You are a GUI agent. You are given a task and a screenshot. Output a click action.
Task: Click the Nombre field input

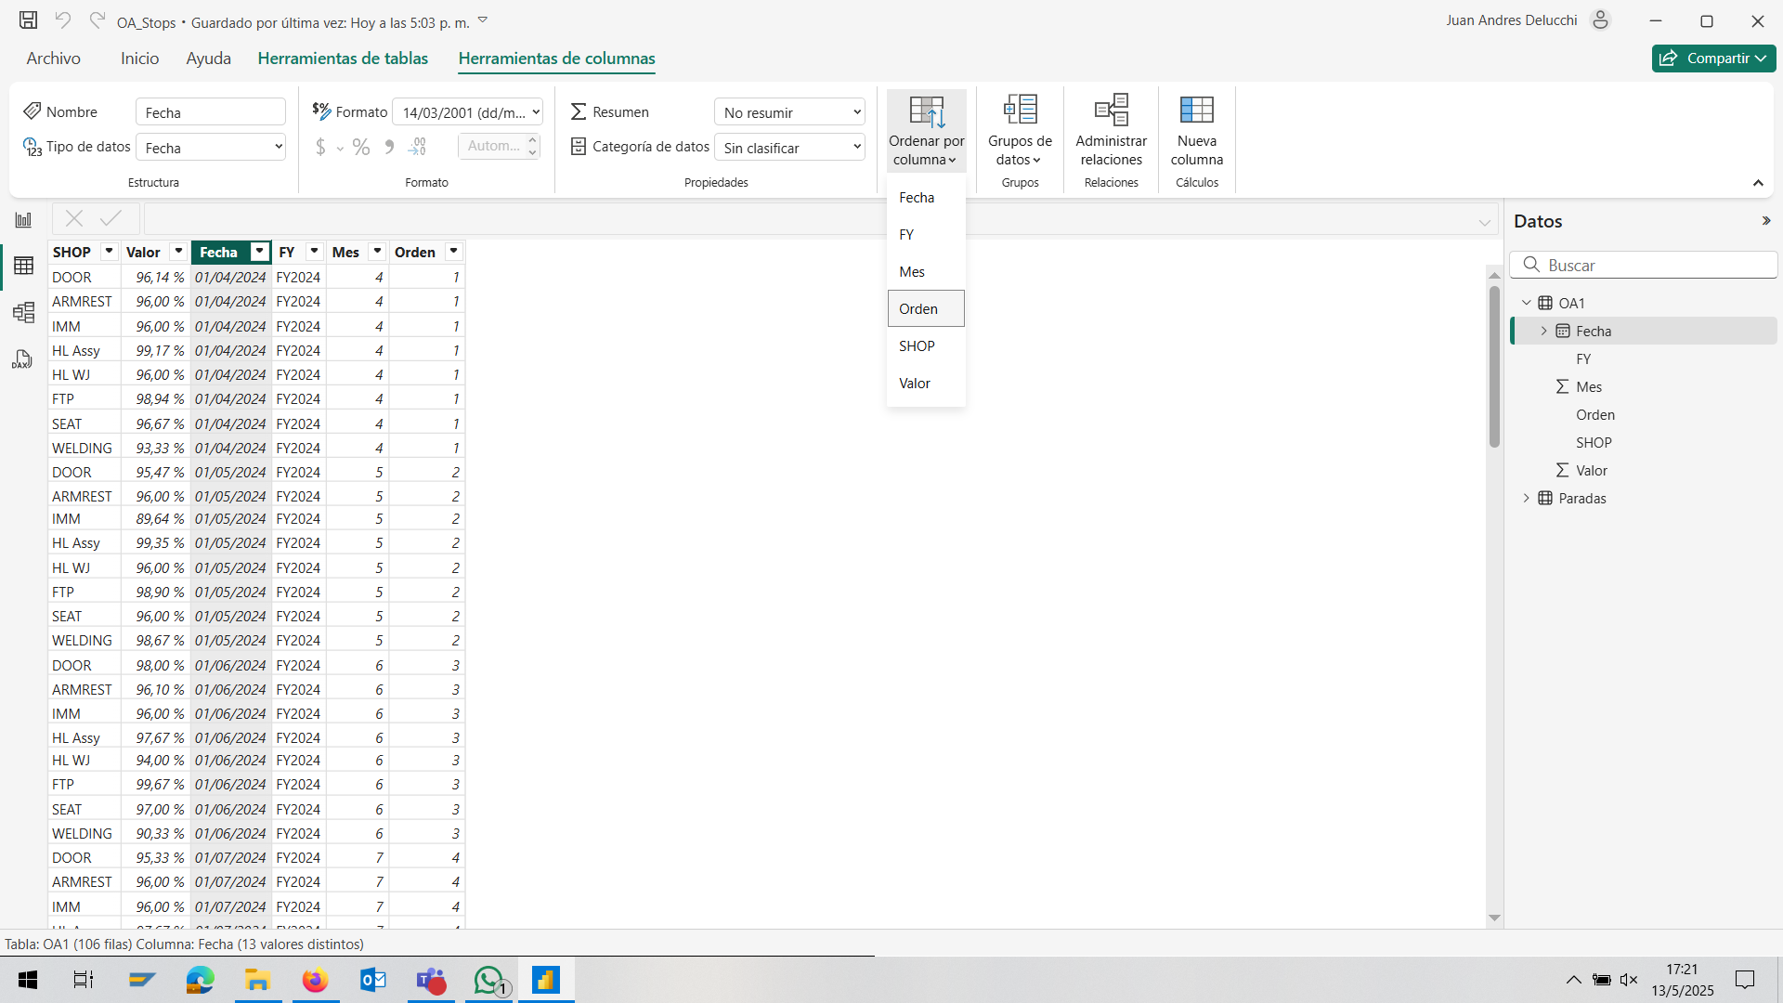tap(211, 112)
